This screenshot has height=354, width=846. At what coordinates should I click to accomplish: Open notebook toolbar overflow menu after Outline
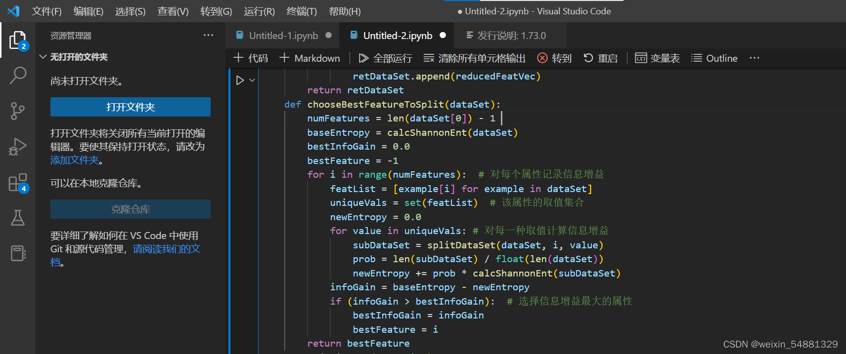pos(754,58)
